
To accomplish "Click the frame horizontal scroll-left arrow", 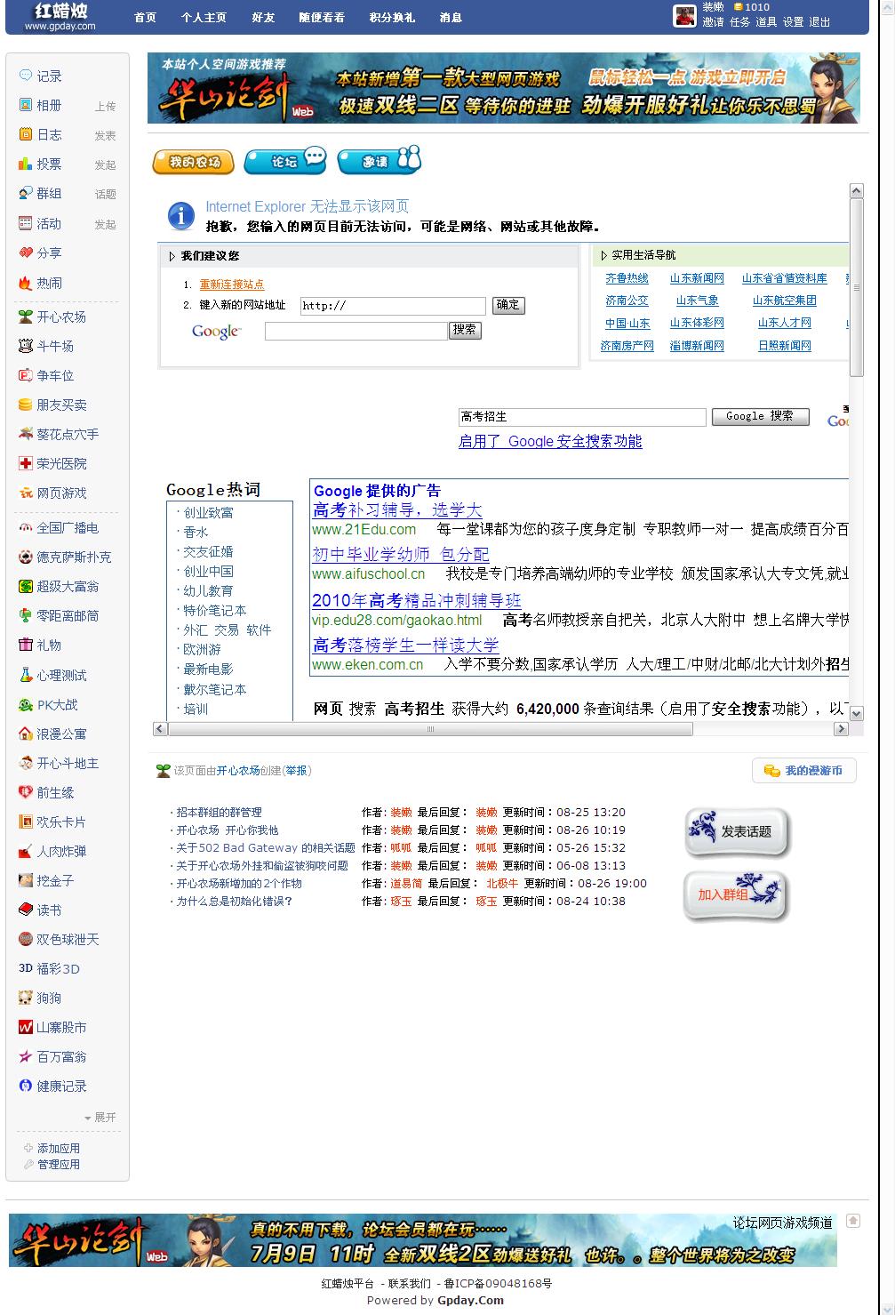I will coord(160,729).
